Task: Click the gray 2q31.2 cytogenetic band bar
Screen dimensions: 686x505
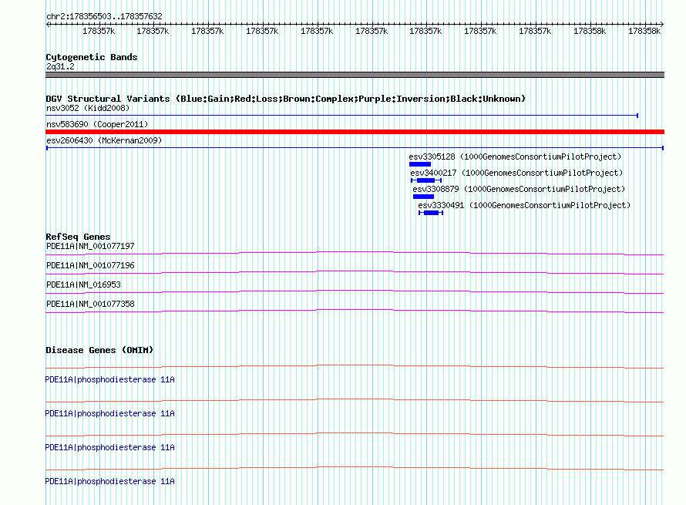Action: (355, 75)
